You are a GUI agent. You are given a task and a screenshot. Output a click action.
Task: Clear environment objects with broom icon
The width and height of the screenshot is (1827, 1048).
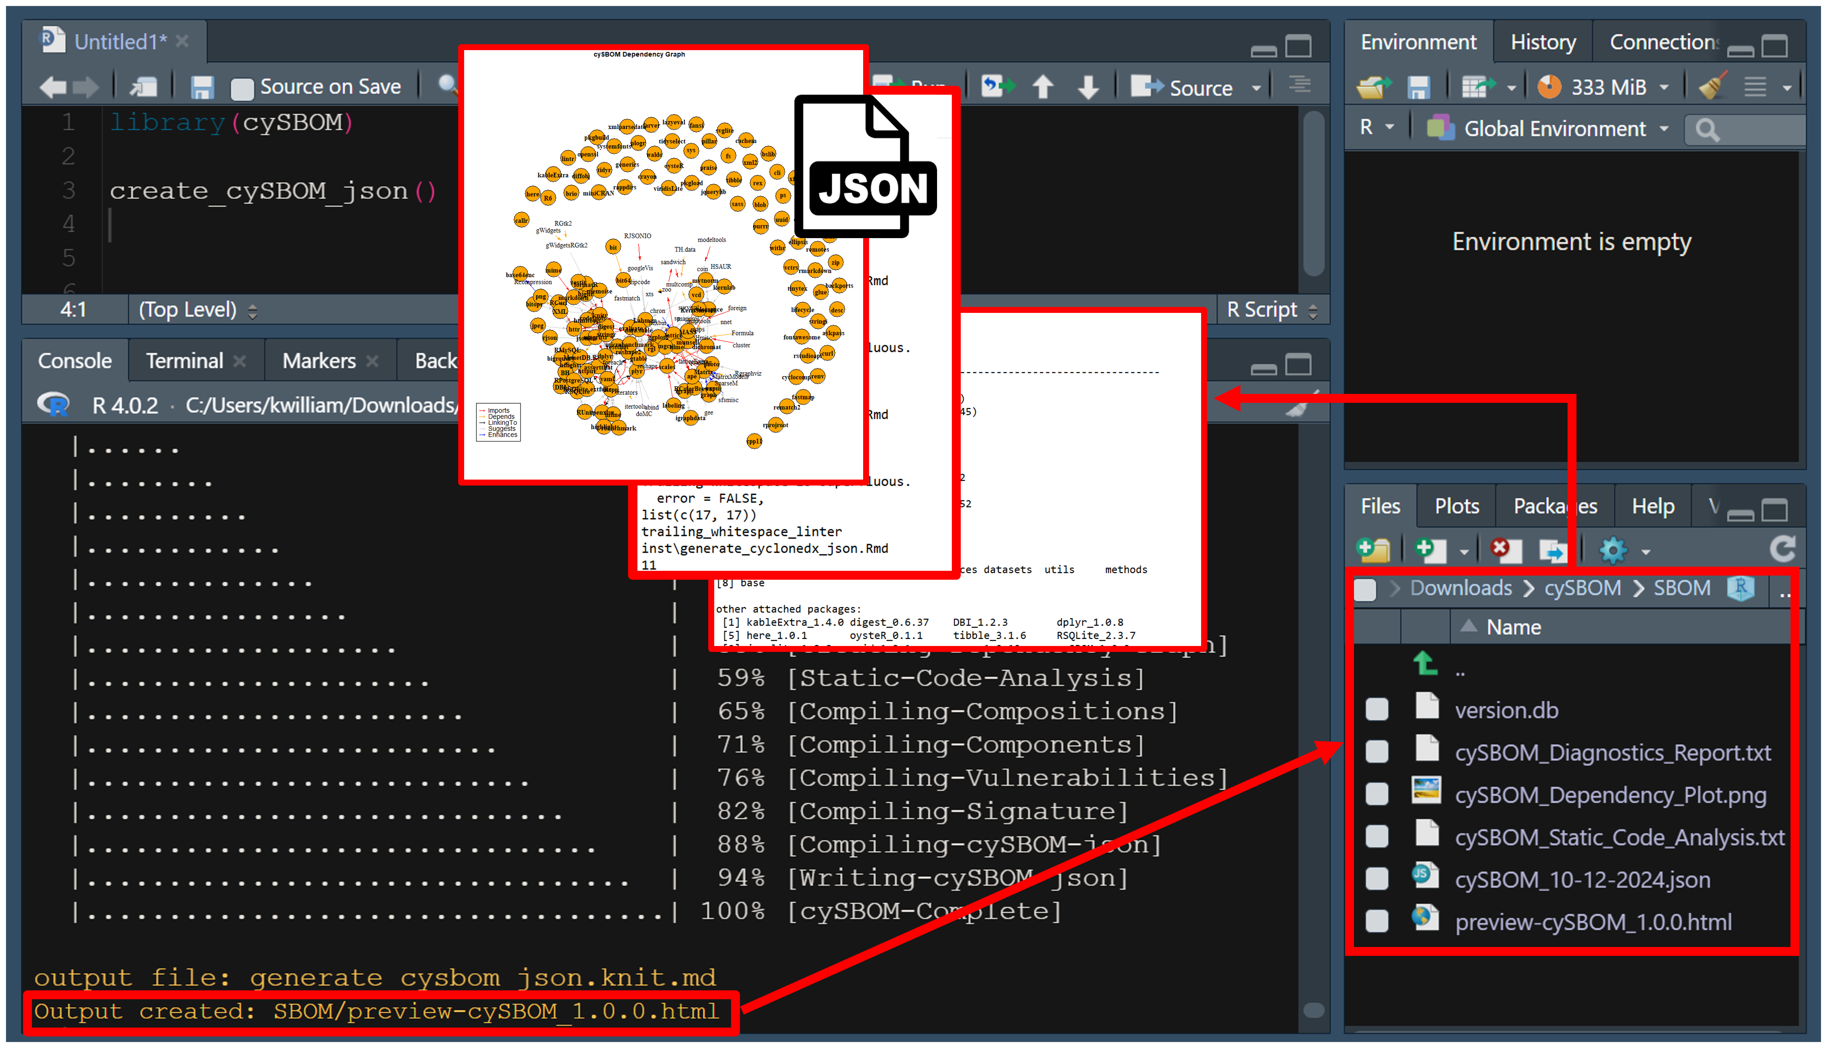pos(1712,86)
